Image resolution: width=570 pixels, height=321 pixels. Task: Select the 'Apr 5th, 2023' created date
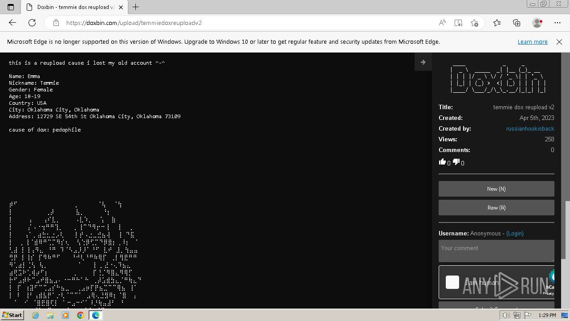[537, 118]
